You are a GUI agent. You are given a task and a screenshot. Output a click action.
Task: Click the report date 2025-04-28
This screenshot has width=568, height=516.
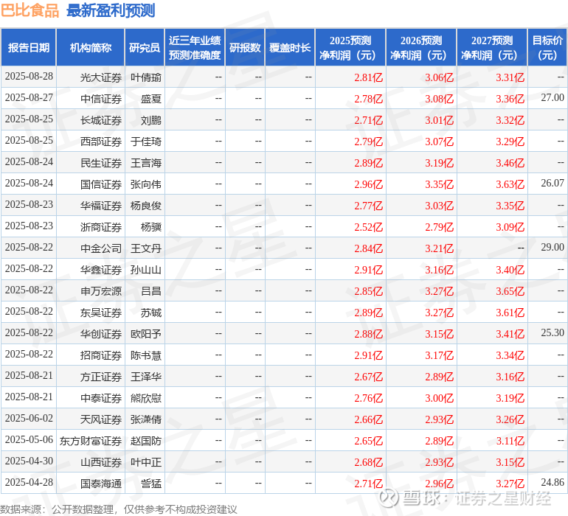click(x=29, y=482)
